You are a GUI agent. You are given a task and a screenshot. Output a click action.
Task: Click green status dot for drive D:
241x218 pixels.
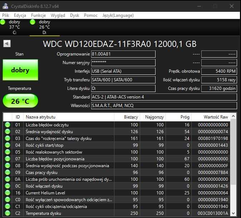(x=33, y=22)
